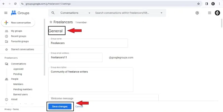Open the Members list

[x=18, y=84]
